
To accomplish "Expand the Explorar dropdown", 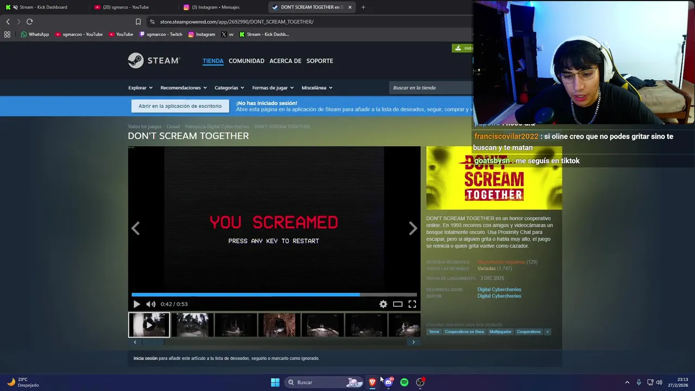I will pyautogui.click(x=140, y=87).
